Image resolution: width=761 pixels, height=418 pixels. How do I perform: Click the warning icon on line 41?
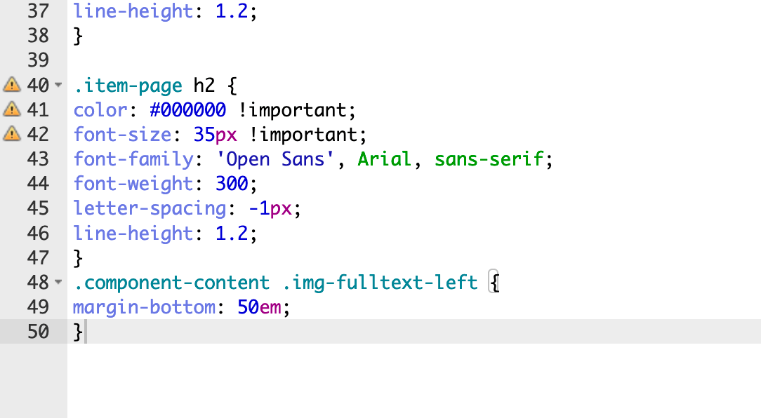pyautogui.click(x=12, y=109)
